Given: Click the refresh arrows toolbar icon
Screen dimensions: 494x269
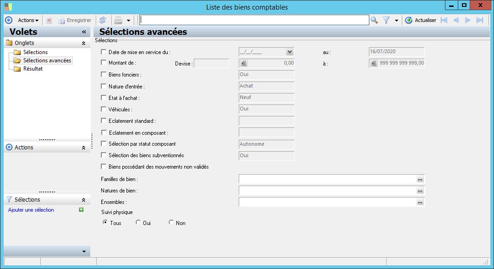Looking at the screenshot, I should coord(103,20).
